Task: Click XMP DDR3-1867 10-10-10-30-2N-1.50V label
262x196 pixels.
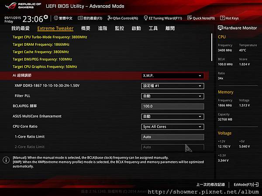Action: 47,85
